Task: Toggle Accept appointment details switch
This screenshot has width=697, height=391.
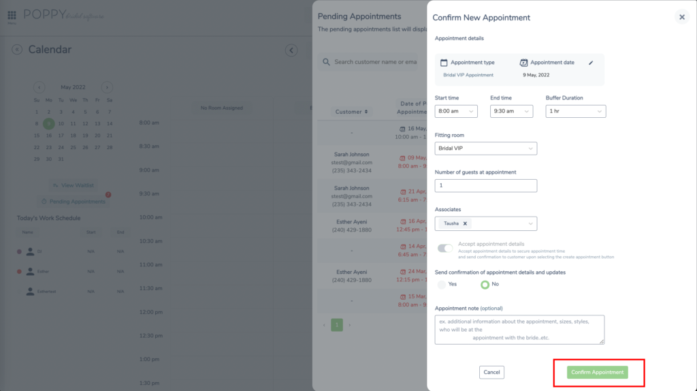Action: click(445, 248)
